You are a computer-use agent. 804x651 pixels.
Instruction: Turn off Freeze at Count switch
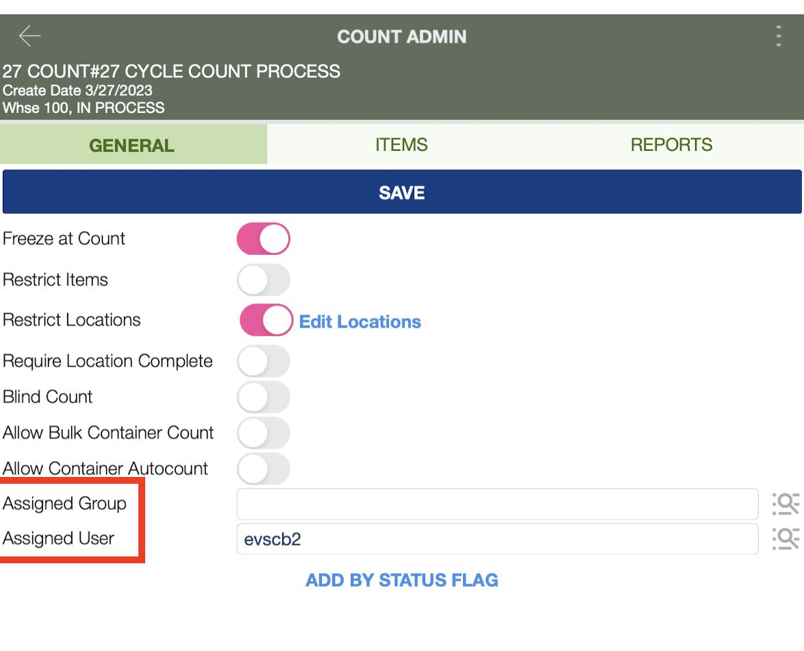264,238
